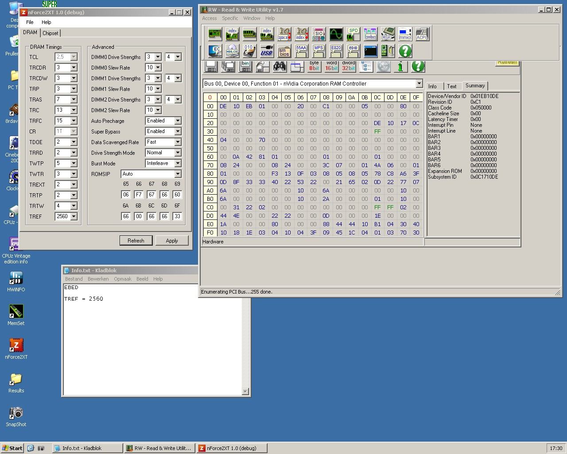Screen dimensions: 567x454
Task: Switch view to byte 8bit mode
Action: coord(314,67)
